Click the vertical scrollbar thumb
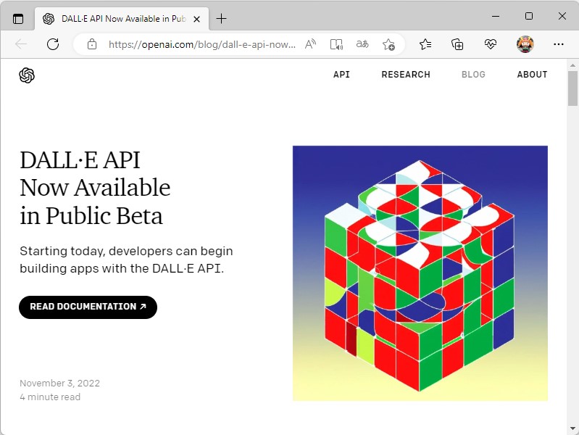The image size is (579, 435). pos(572,88)
